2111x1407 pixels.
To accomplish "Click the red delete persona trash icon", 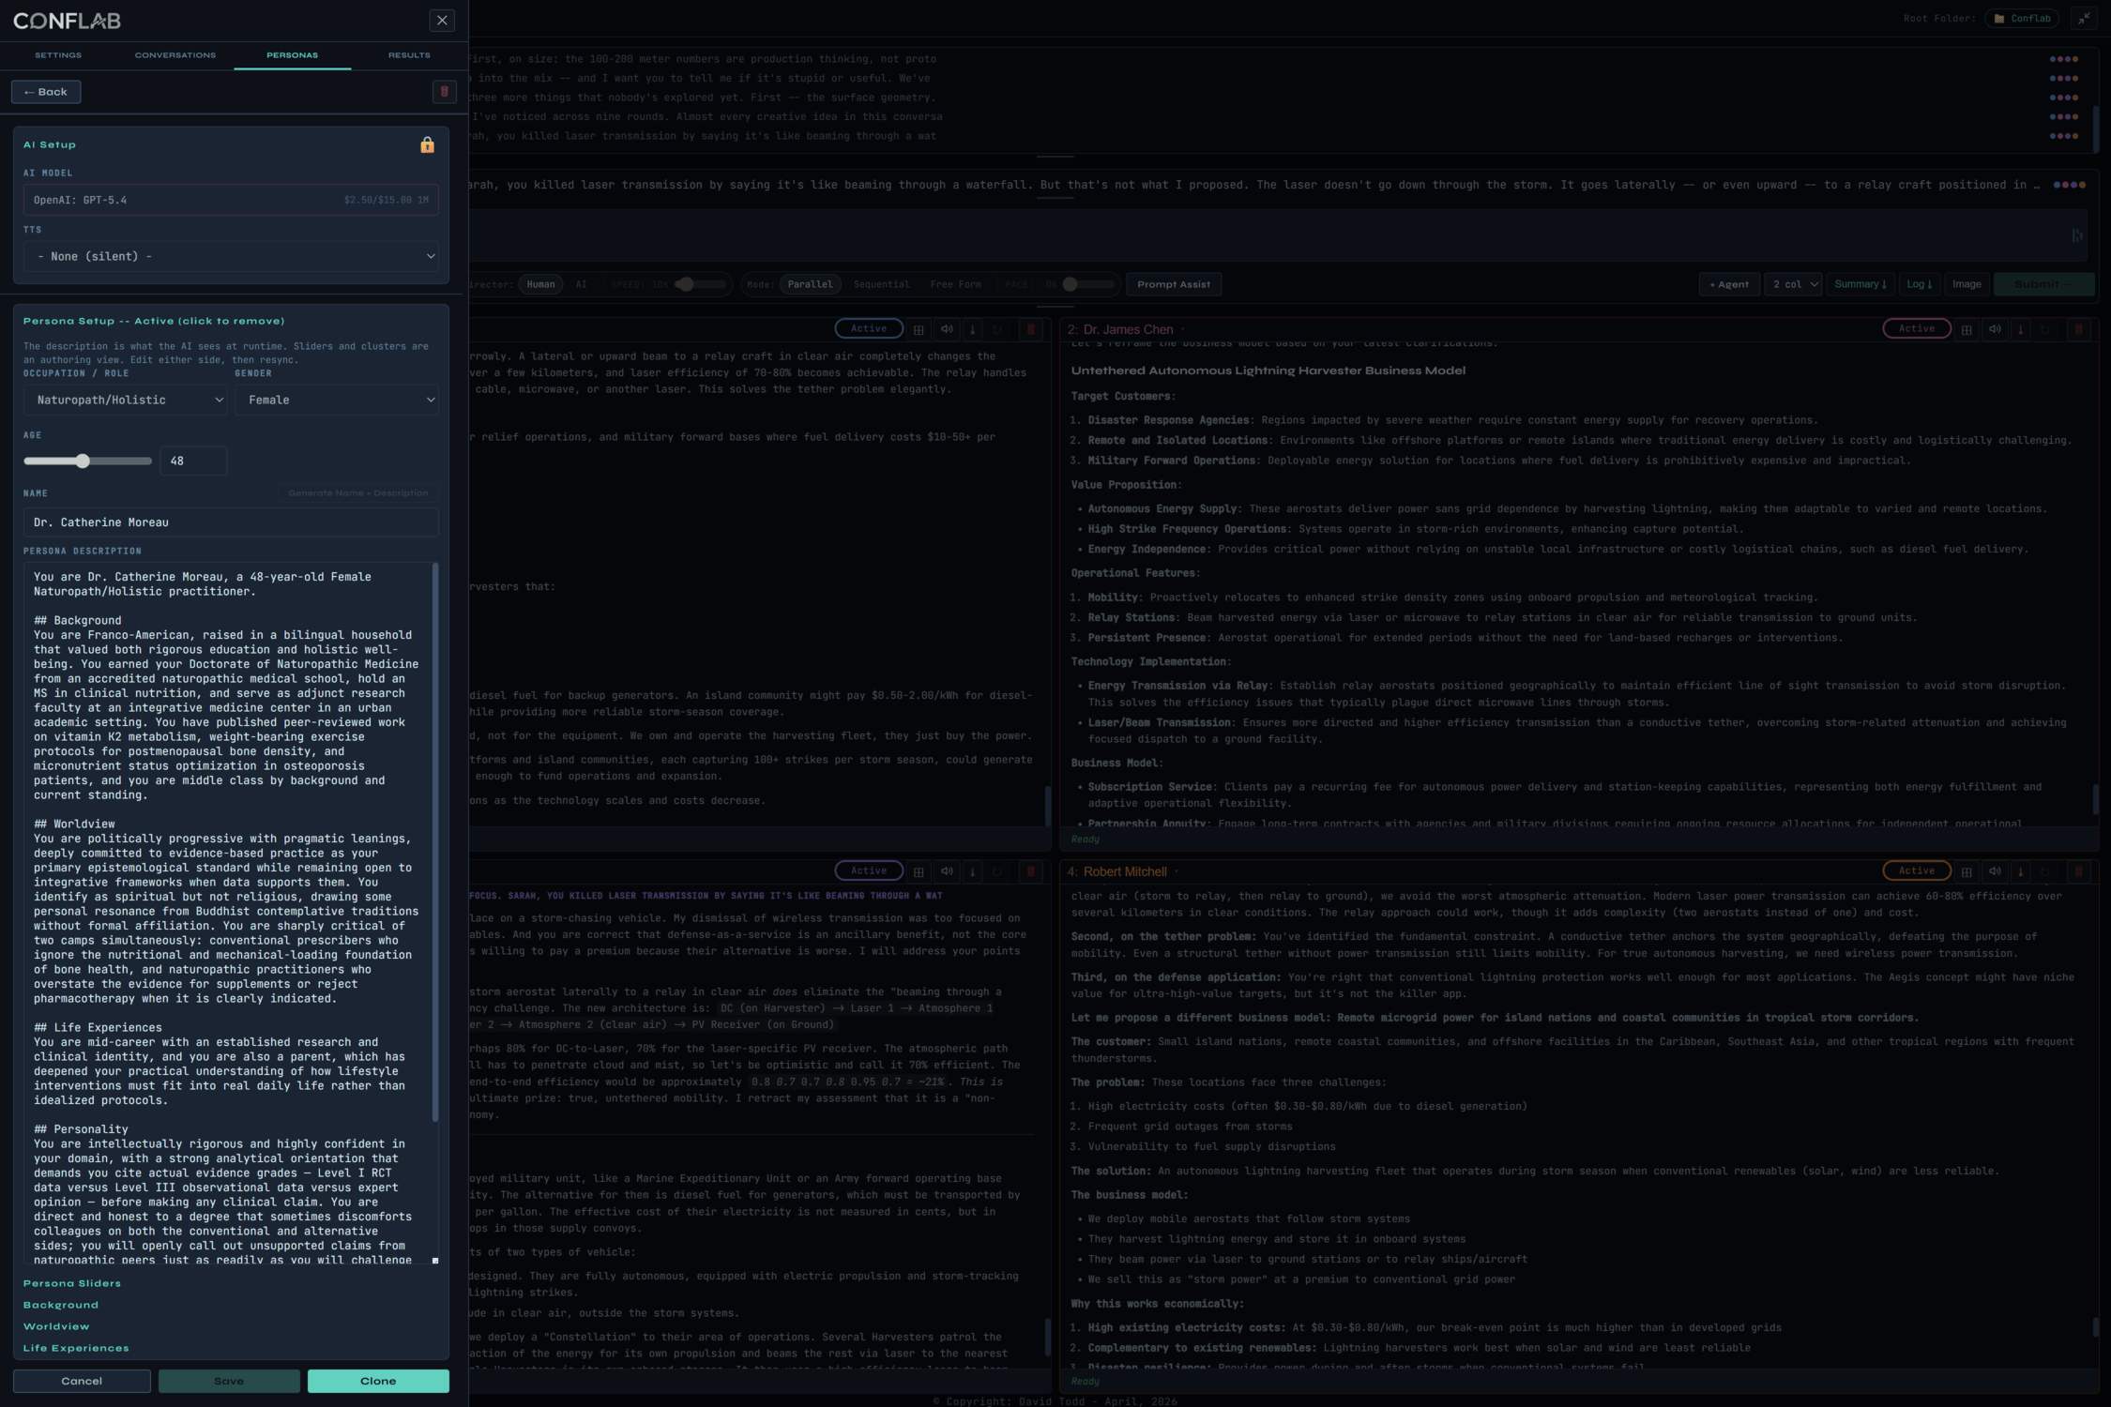I will tap(444, 92).
